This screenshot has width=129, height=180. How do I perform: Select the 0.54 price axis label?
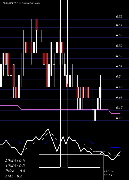pos(119,25)
